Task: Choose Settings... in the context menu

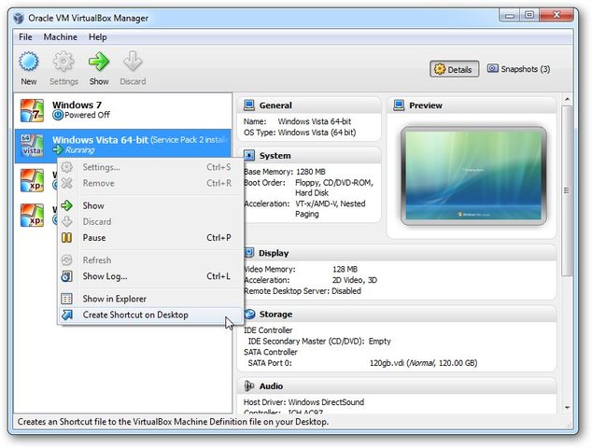Action: [x=150, y=167]
